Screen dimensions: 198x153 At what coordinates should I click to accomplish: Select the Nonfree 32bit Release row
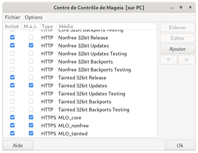[x=80, y=37]
